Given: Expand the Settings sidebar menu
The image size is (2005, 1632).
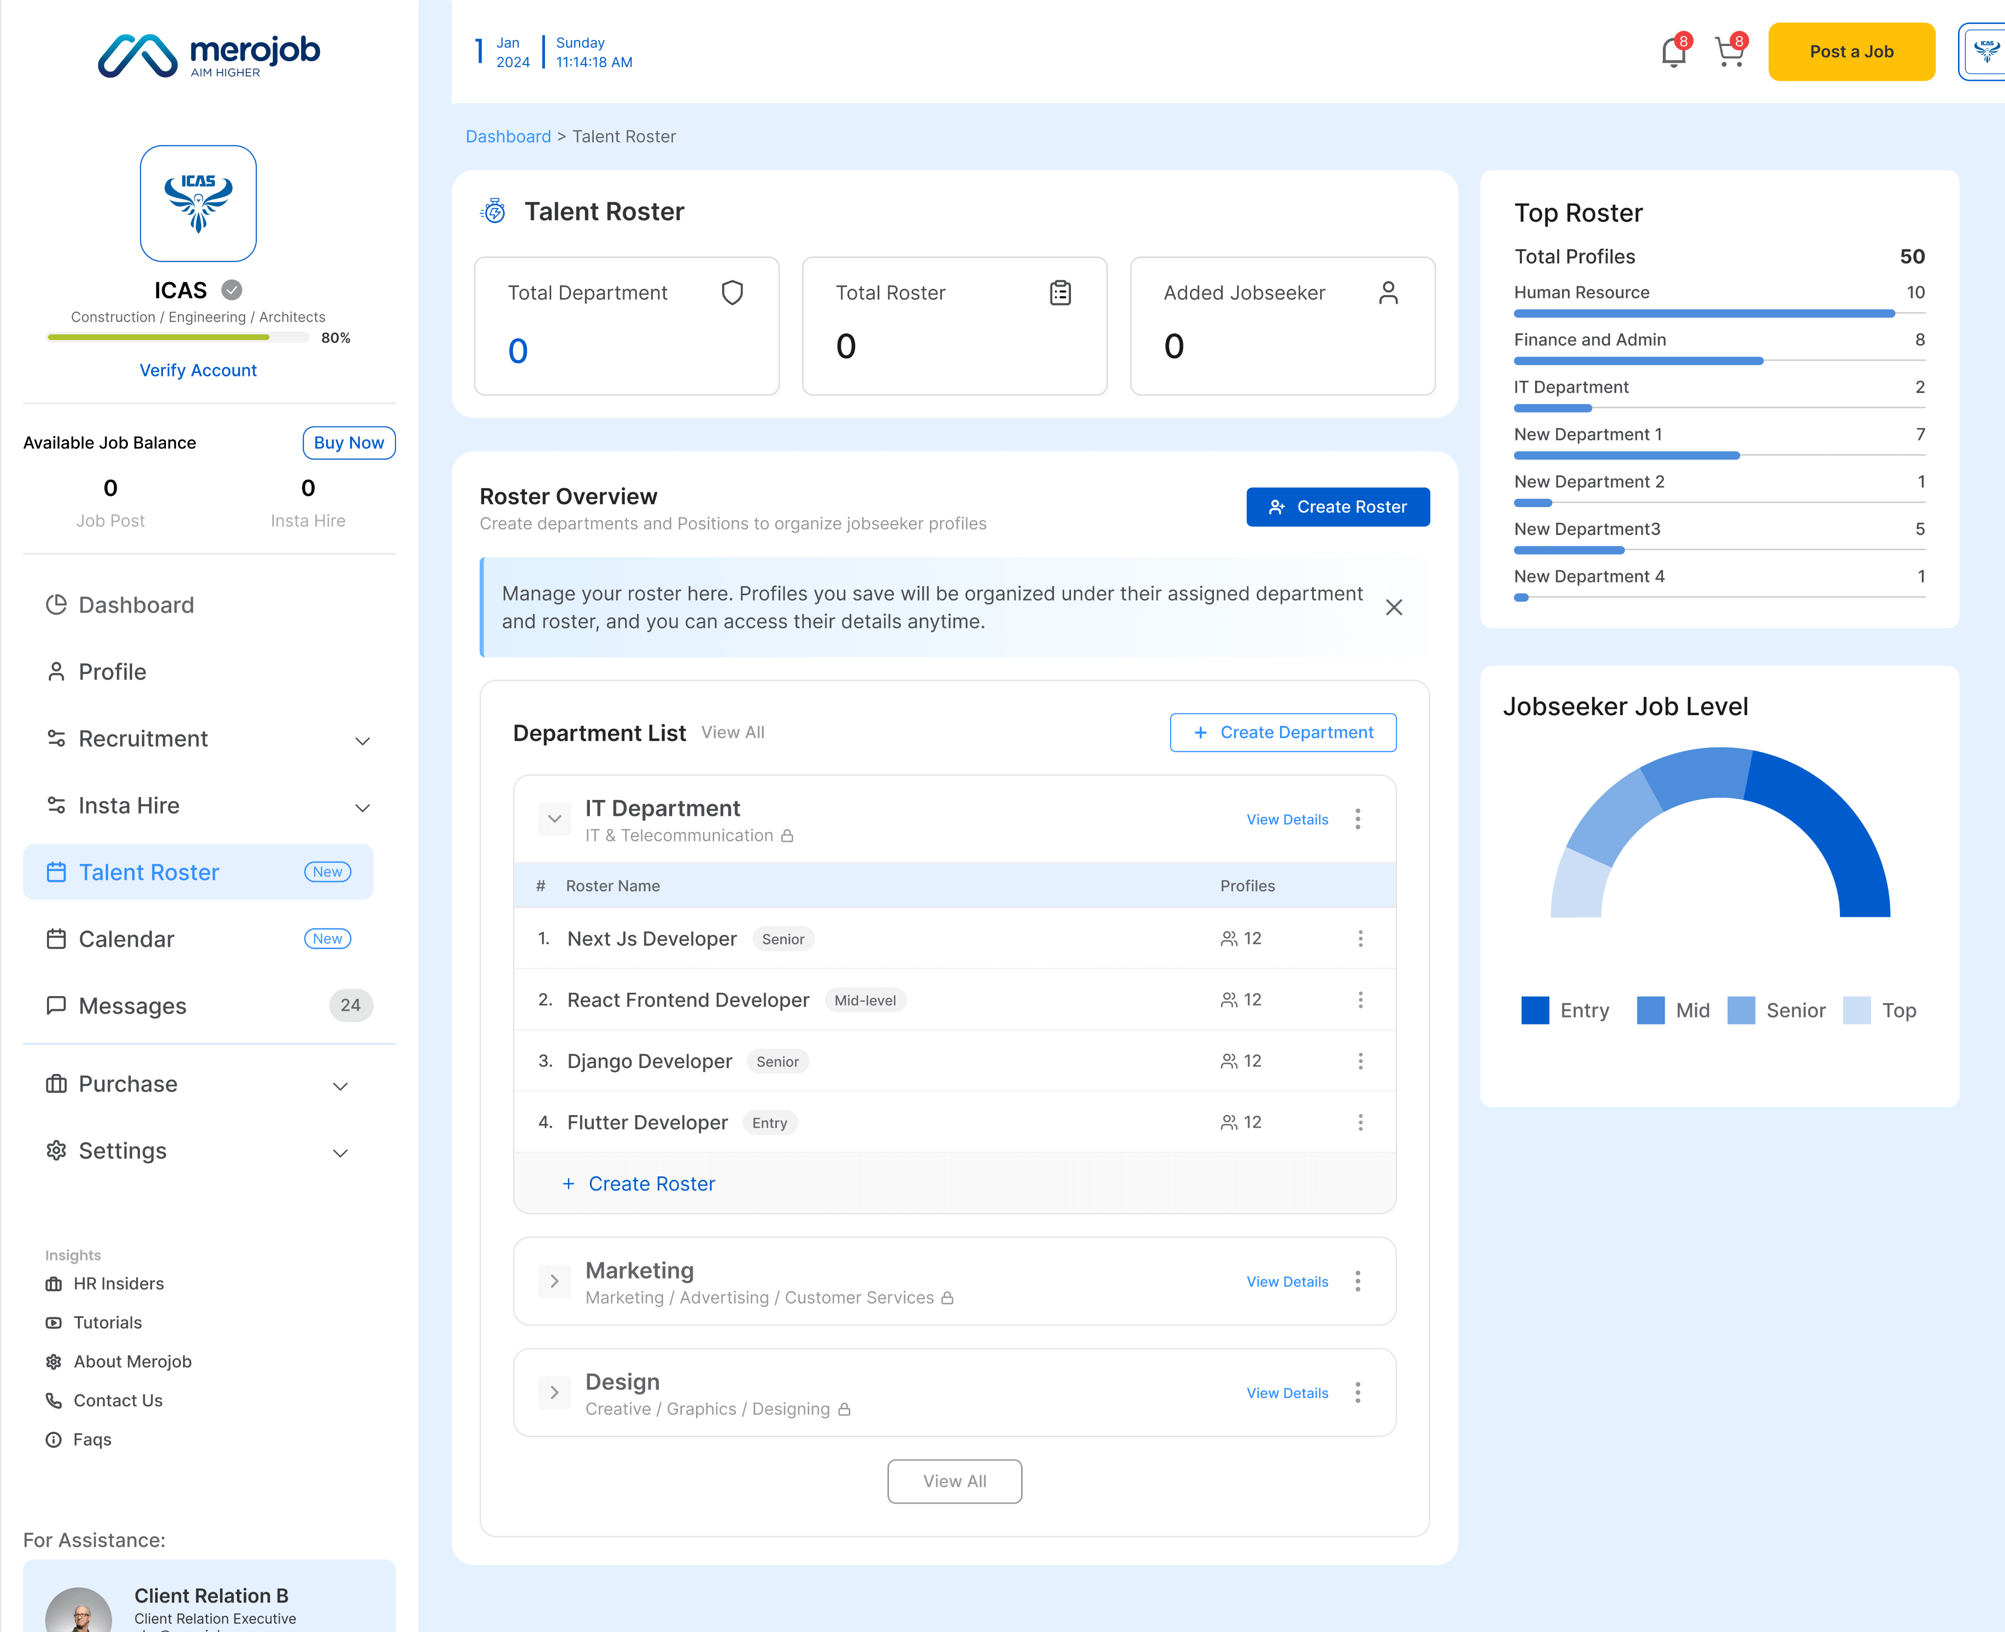Looking at the screenshot, I should pyautogui.click(x=340, y=1153).
